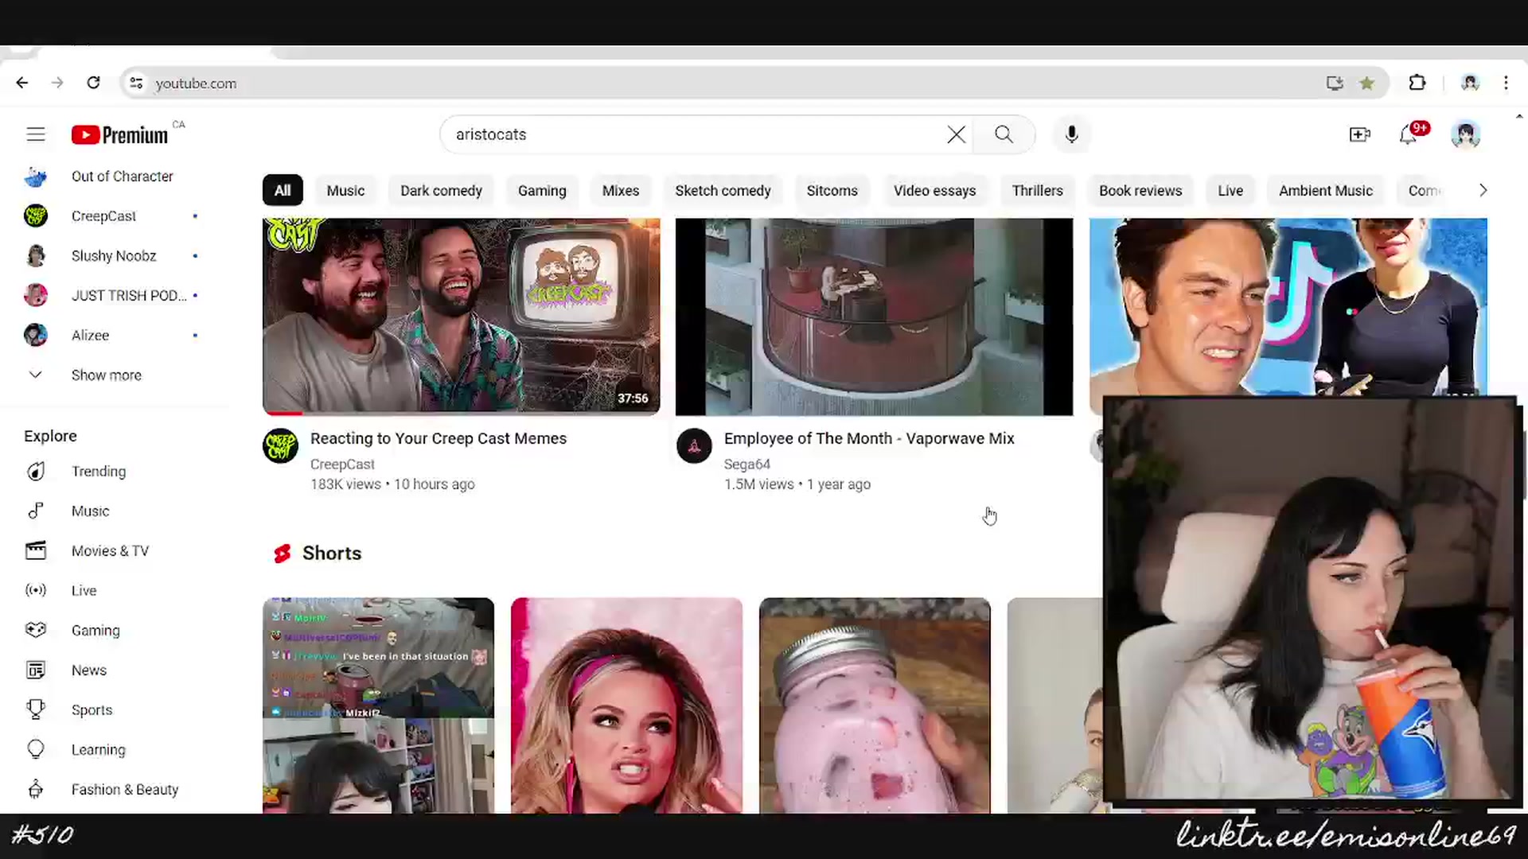Select the Music filter chip
Image resolution: width=1528 pixels, height=859 pixels.
(345, 191)
